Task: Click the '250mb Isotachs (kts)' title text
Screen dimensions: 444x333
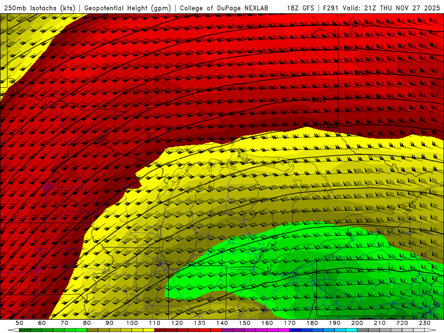Action: [39, 8]
